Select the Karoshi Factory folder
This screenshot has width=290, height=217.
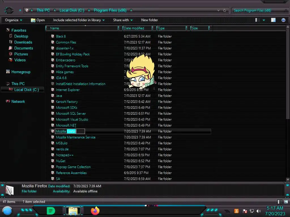(67, 101)
